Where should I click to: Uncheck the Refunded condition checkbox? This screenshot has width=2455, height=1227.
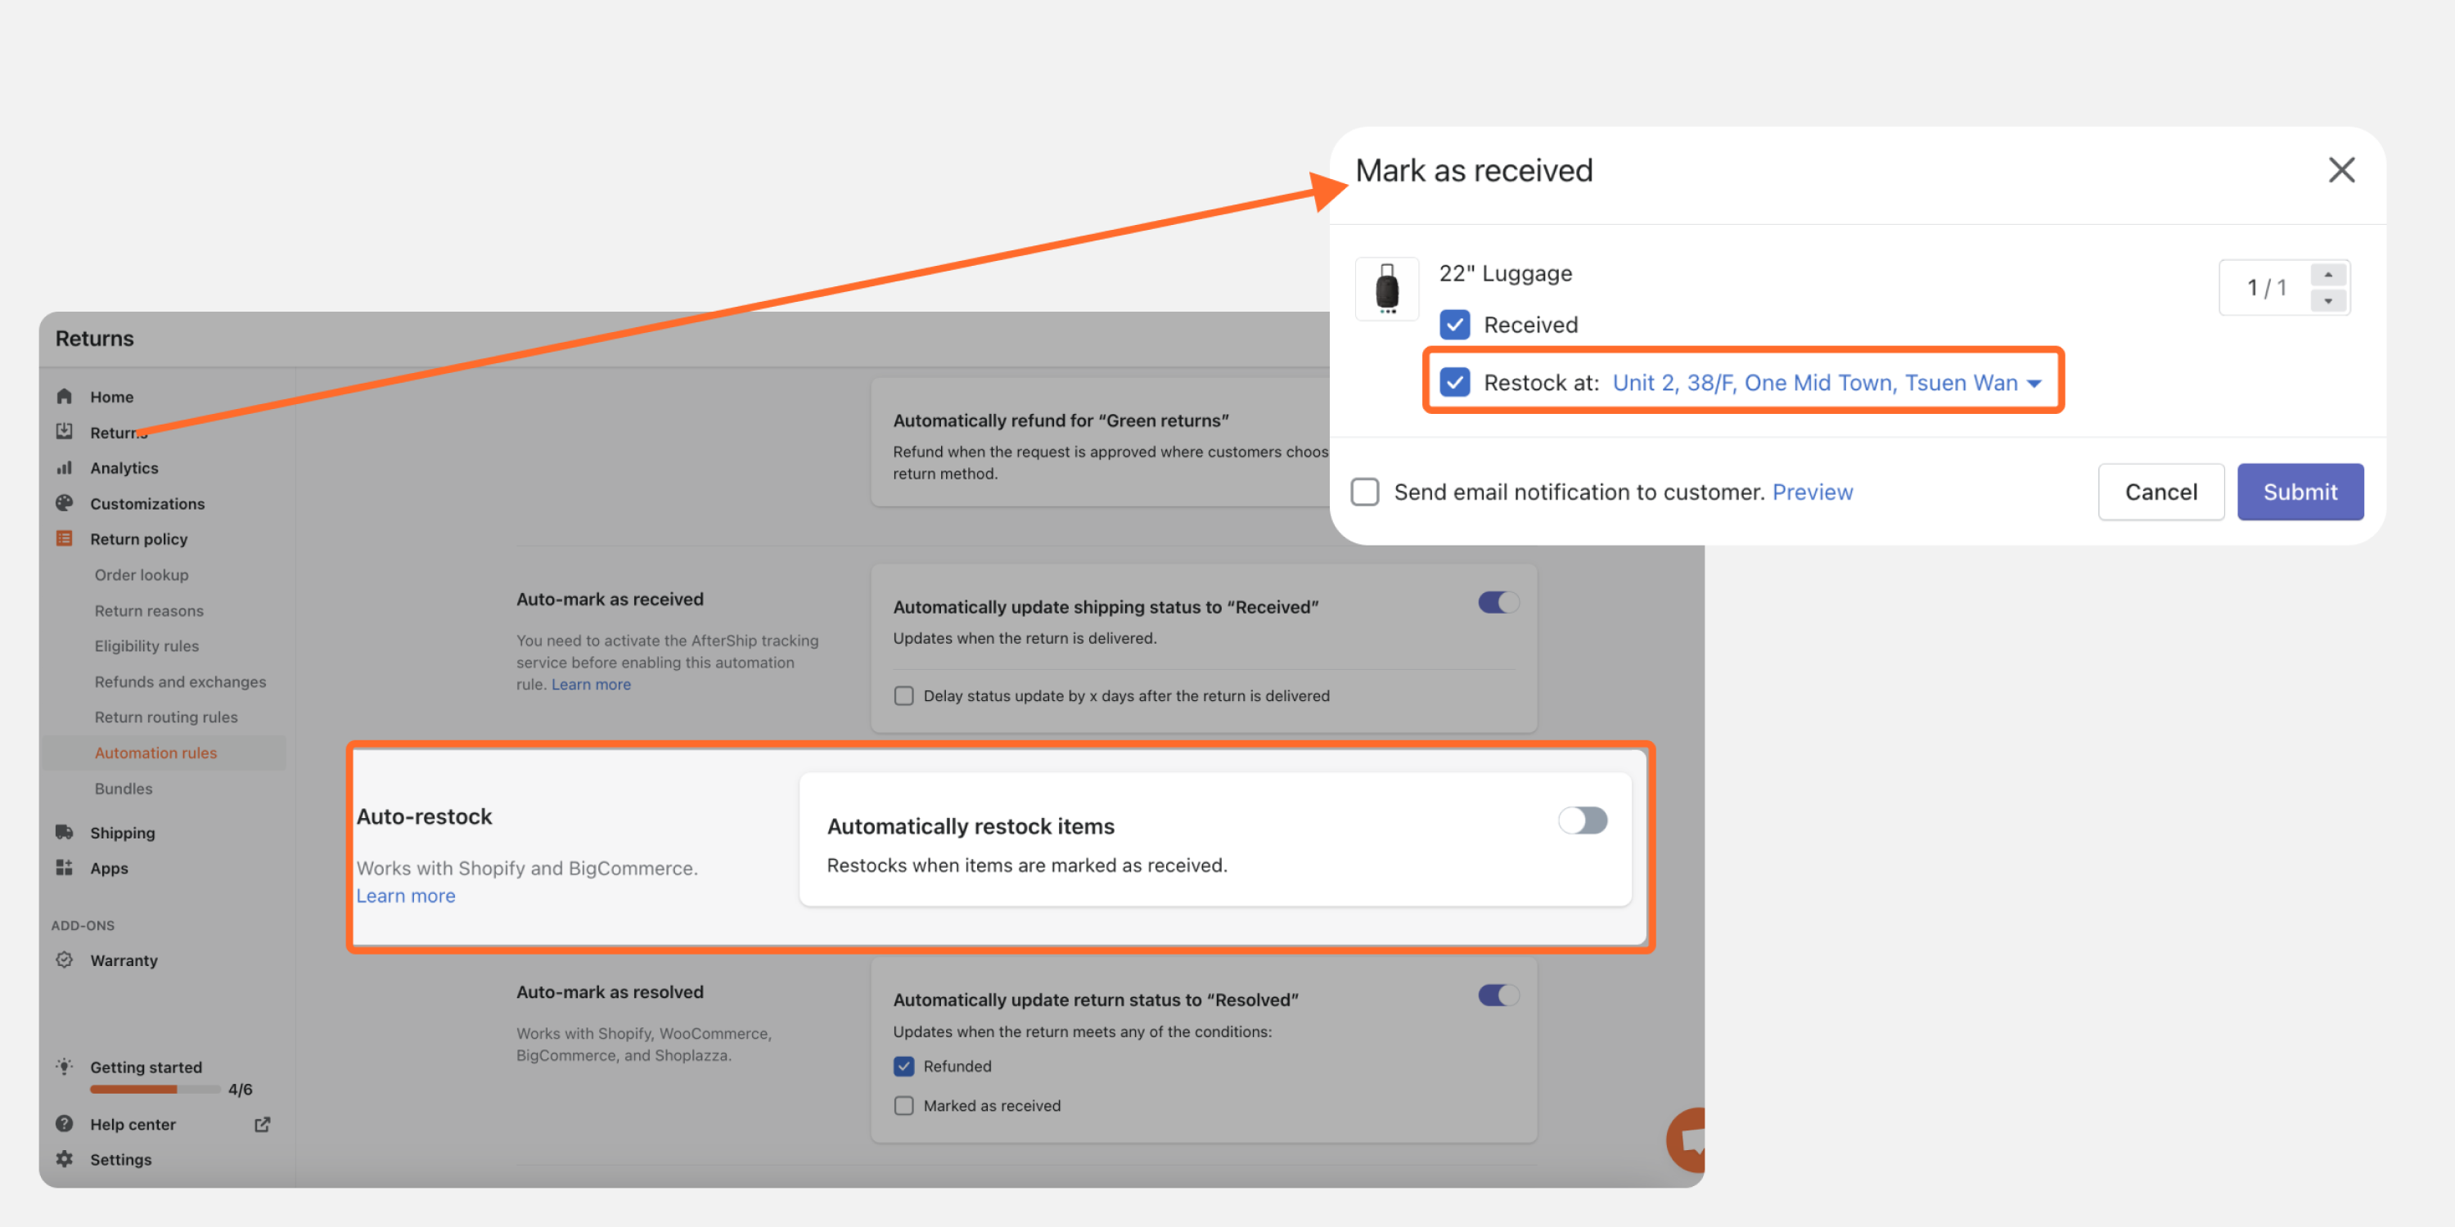(903, 1066)
